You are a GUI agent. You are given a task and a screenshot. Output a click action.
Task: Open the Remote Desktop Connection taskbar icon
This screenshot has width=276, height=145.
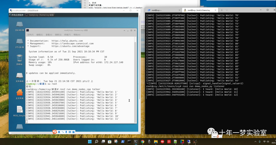coord(189,141)
